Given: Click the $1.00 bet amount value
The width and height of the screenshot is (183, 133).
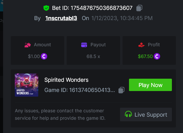Looking at the screenshot, I should pos(34,56).
